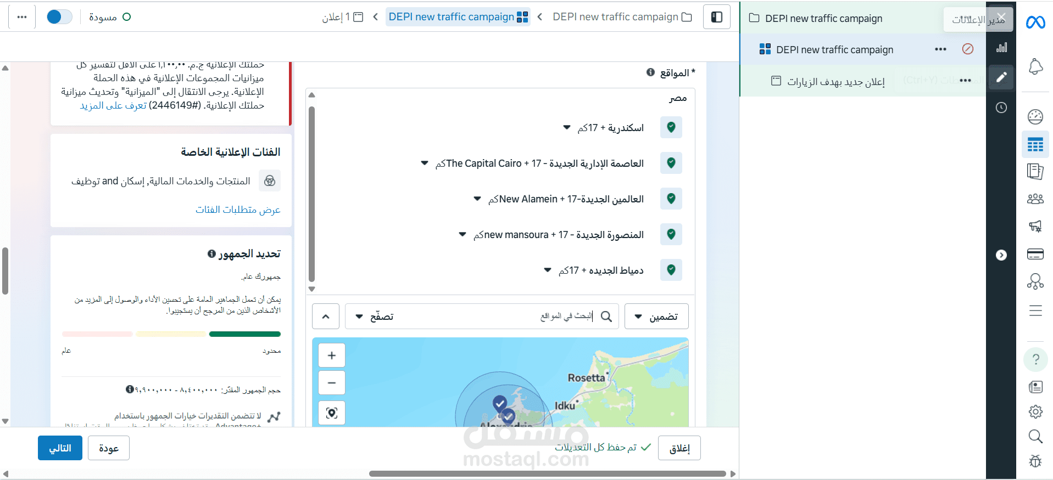Expand the اسكندرية + 17كم radius dropdown
The width and height of the screenshot is (1053, 480).
pyautogui.click(x=567, y=128)
